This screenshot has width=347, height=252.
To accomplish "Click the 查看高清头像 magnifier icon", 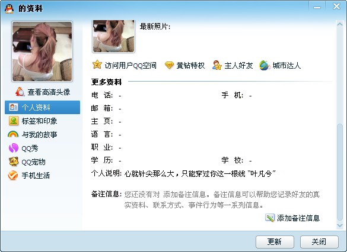I will [20, 92].
